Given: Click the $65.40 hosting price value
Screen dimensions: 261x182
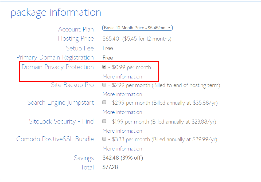Looking at the screenshot, I should click(x=111, y=39).
